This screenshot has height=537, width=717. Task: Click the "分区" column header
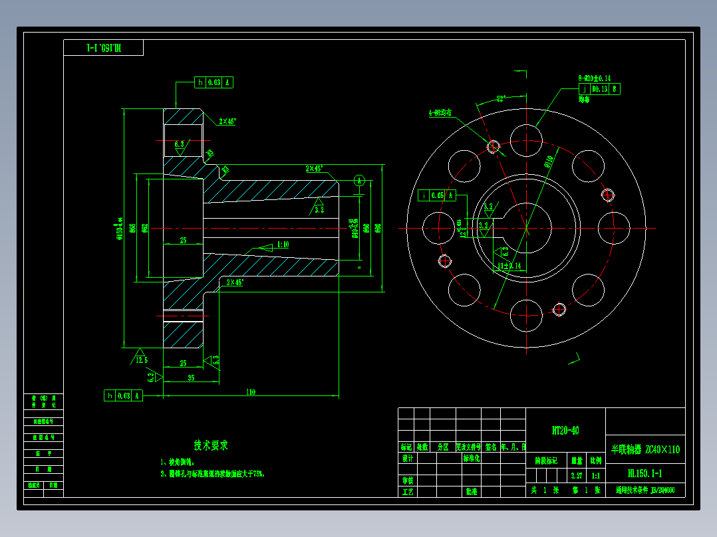(443, 447)
